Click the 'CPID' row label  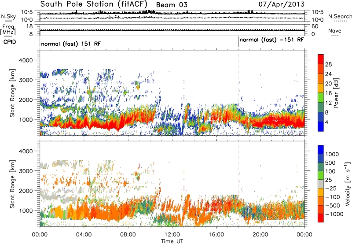pyautogui.click(x=10, y=42)
